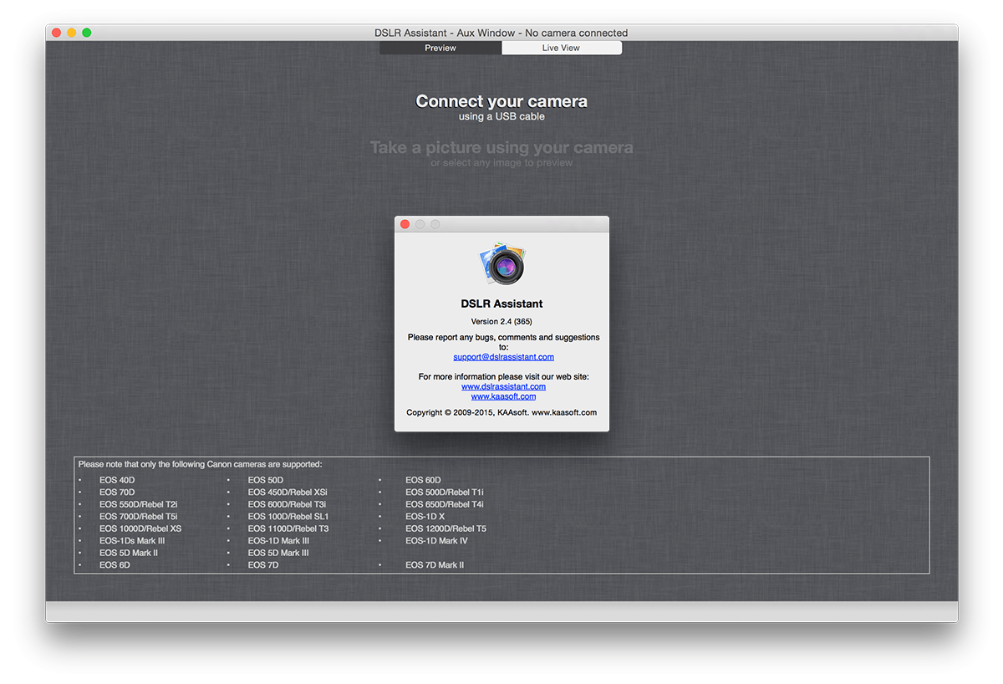
Task: Visit the www.dslrassistant.com link
Action: tap(503, 386)
